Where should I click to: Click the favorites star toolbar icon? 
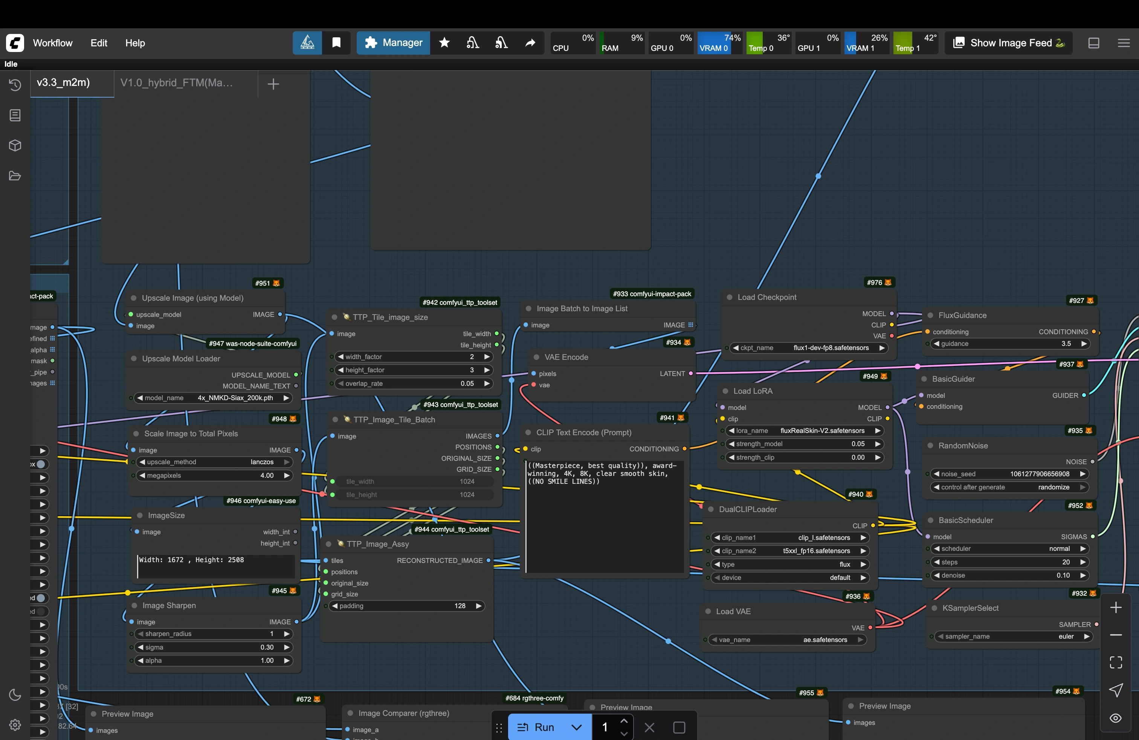pos(444,43)
